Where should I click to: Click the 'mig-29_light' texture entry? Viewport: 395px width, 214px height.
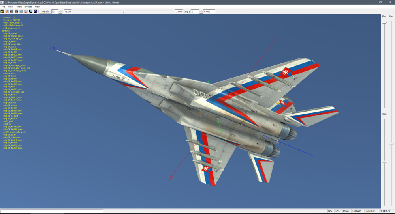(9, 76)
